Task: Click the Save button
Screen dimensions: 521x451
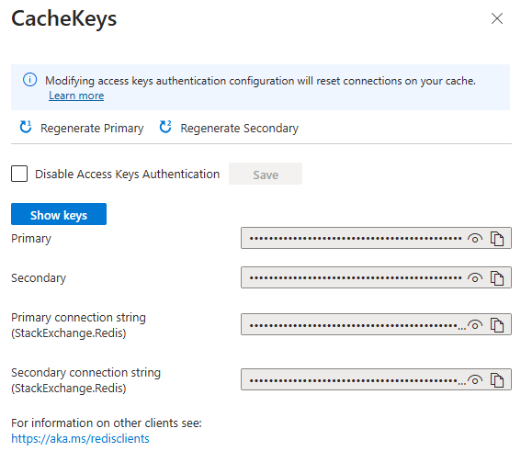Action: pyautogui.click(x=266, y=174)
